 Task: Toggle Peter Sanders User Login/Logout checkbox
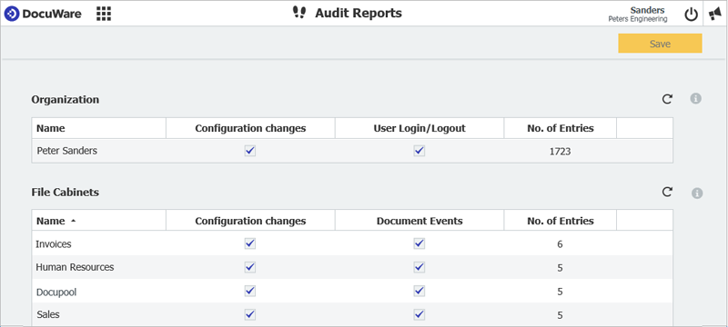[x=420, y=151]
